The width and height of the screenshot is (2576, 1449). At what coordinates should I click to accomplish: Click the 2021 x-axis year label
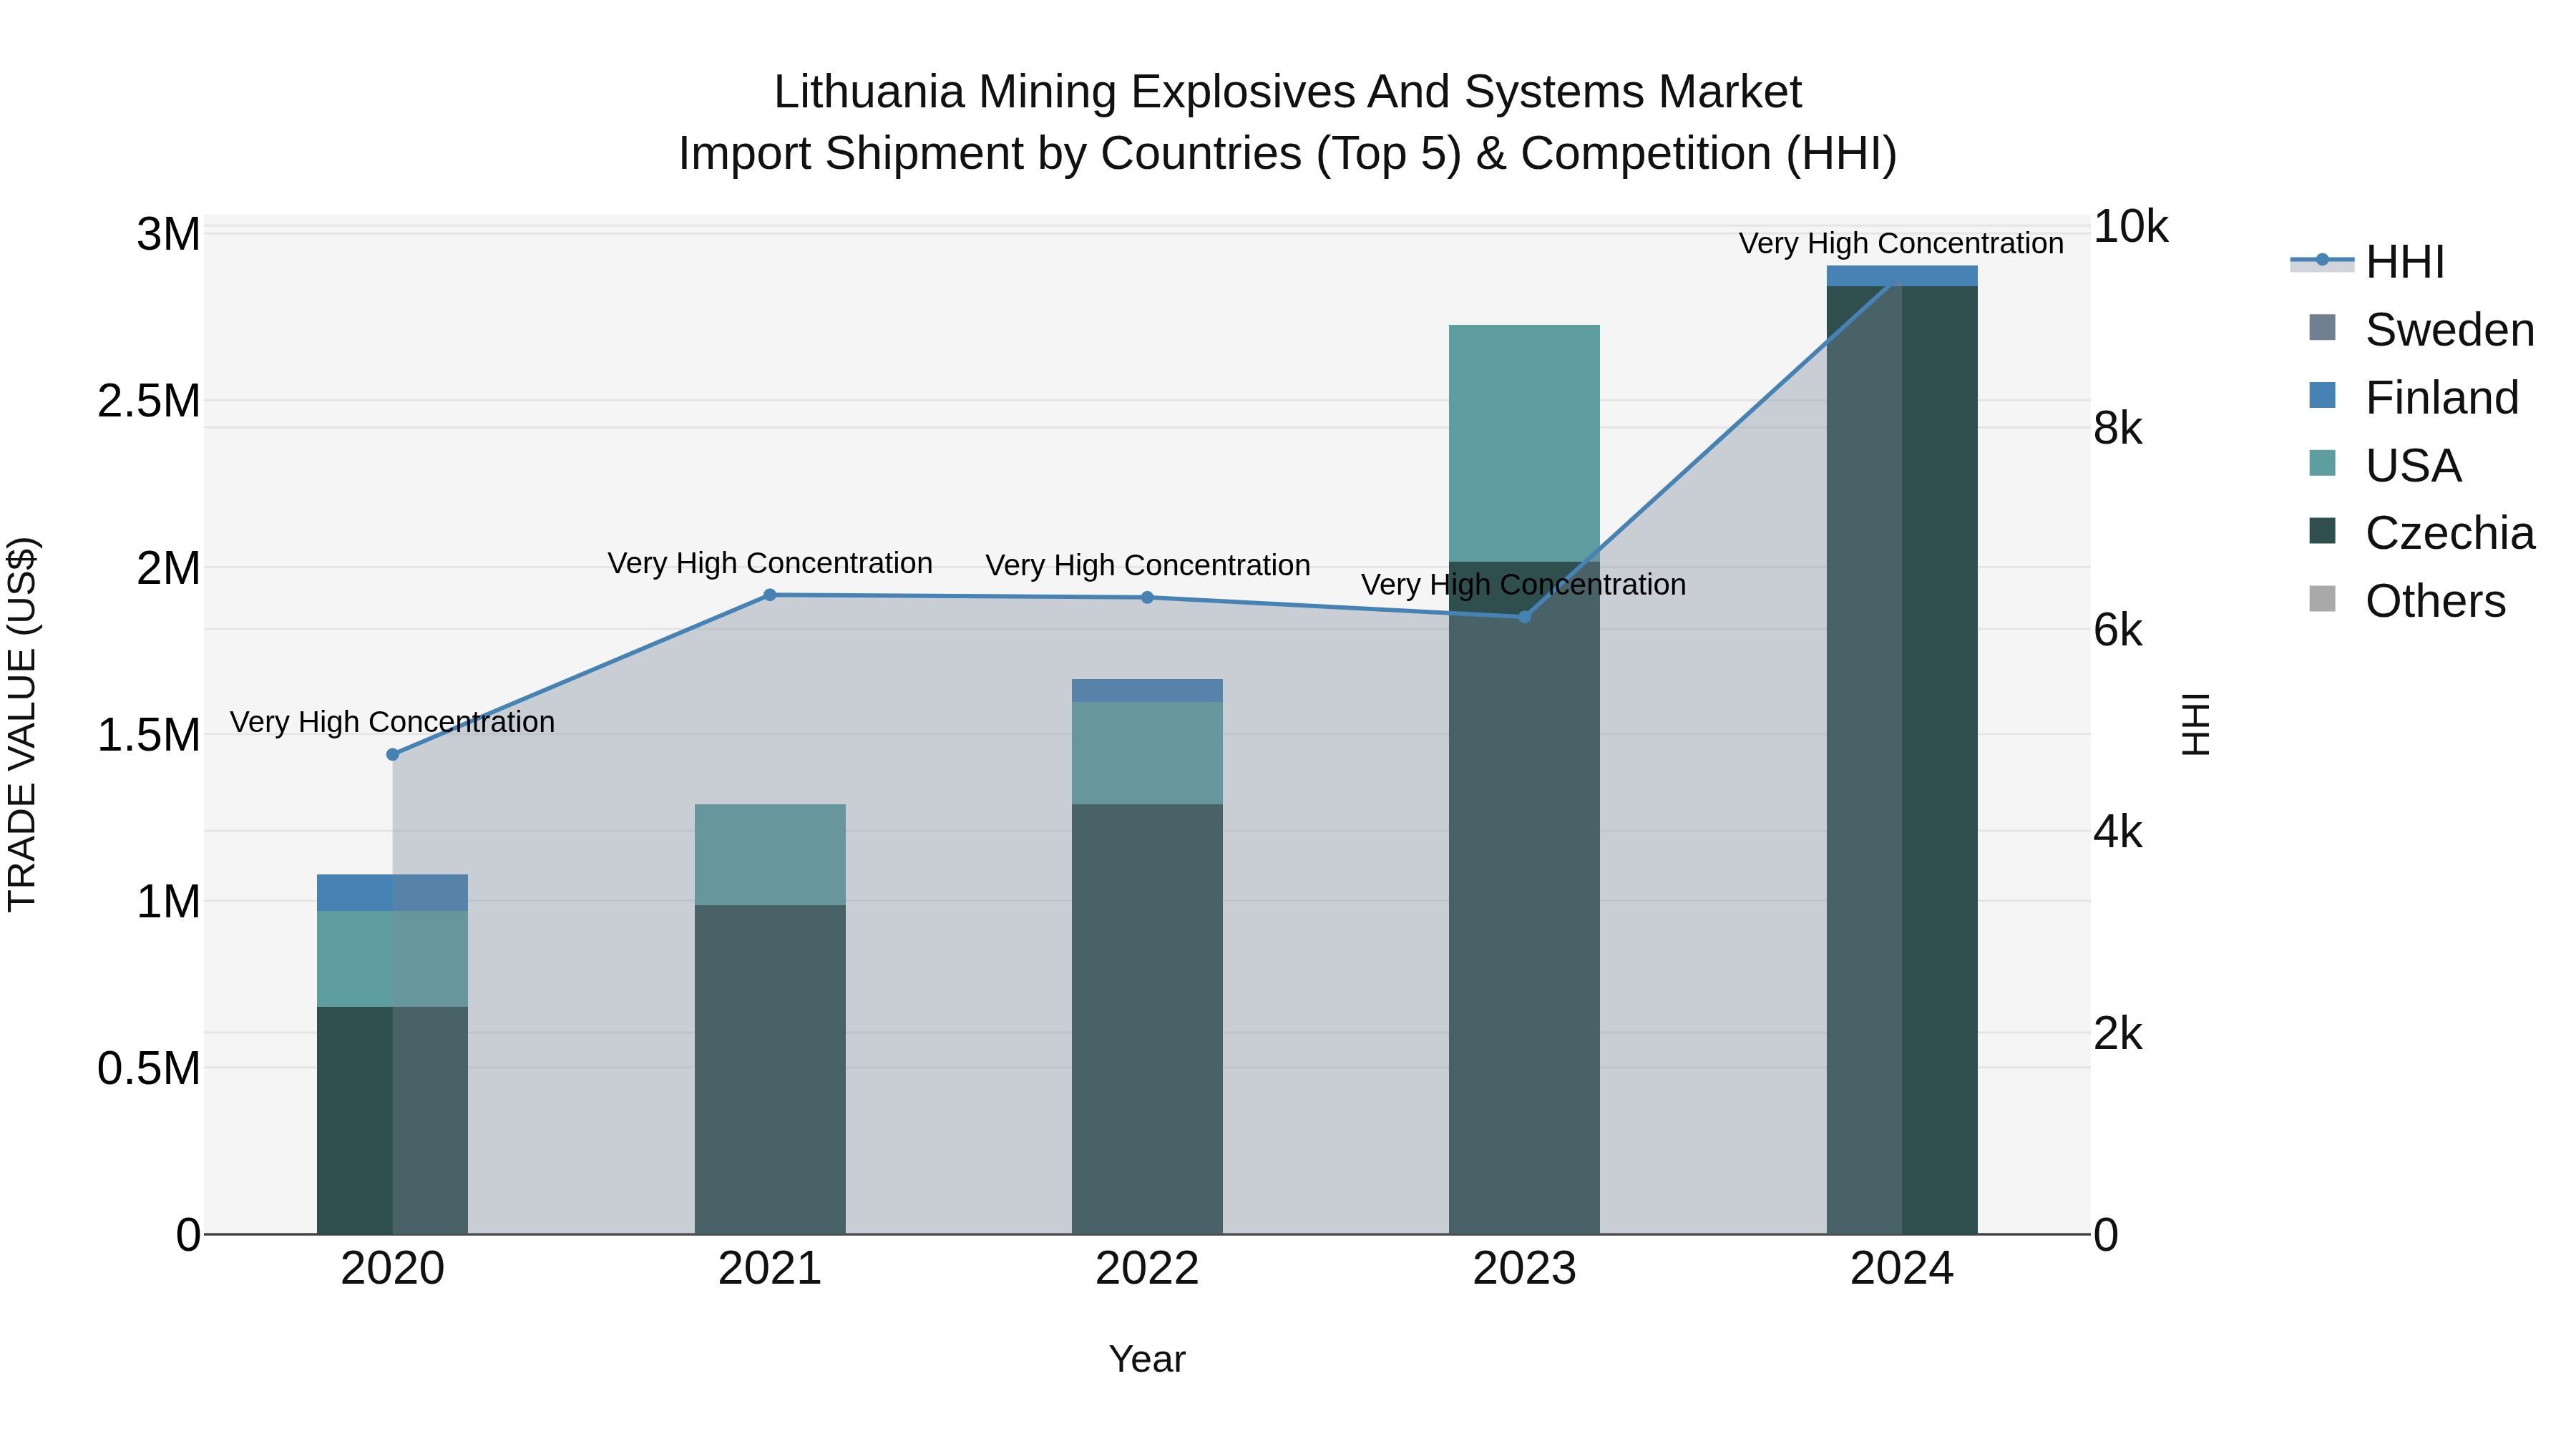(x=770, y=1269)
